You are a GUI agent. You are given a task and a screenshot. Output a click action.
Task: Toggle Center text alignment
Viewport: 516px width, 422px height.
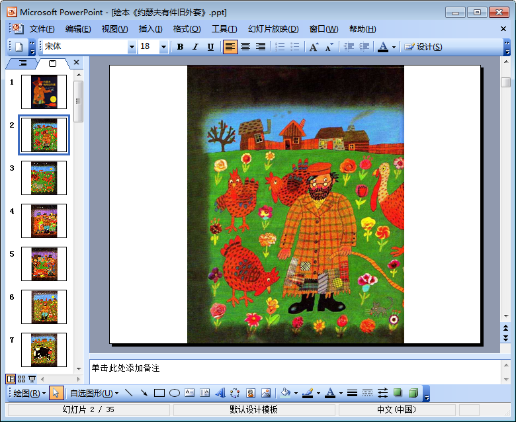[x=245, y=47]
